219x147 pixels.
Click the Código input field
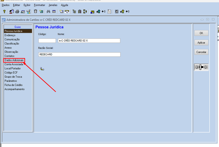(47, 41)
